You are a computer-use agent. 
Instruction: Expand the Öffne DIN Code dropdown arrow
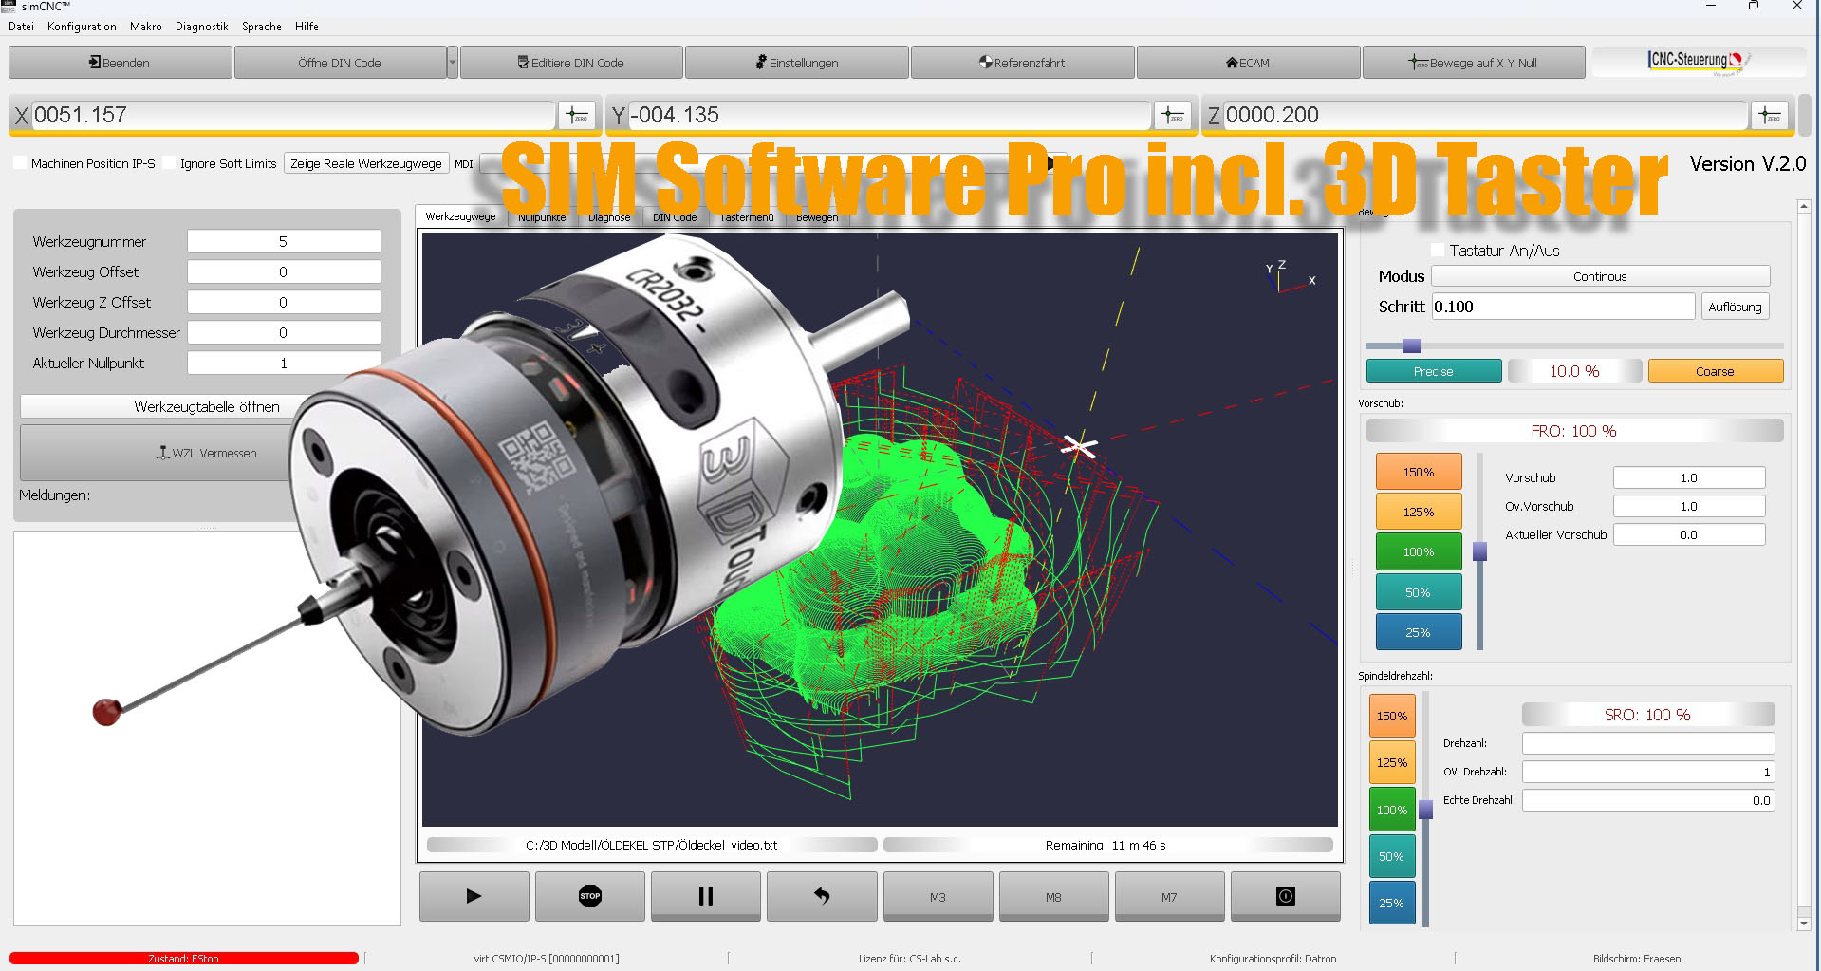pos(453,63)
